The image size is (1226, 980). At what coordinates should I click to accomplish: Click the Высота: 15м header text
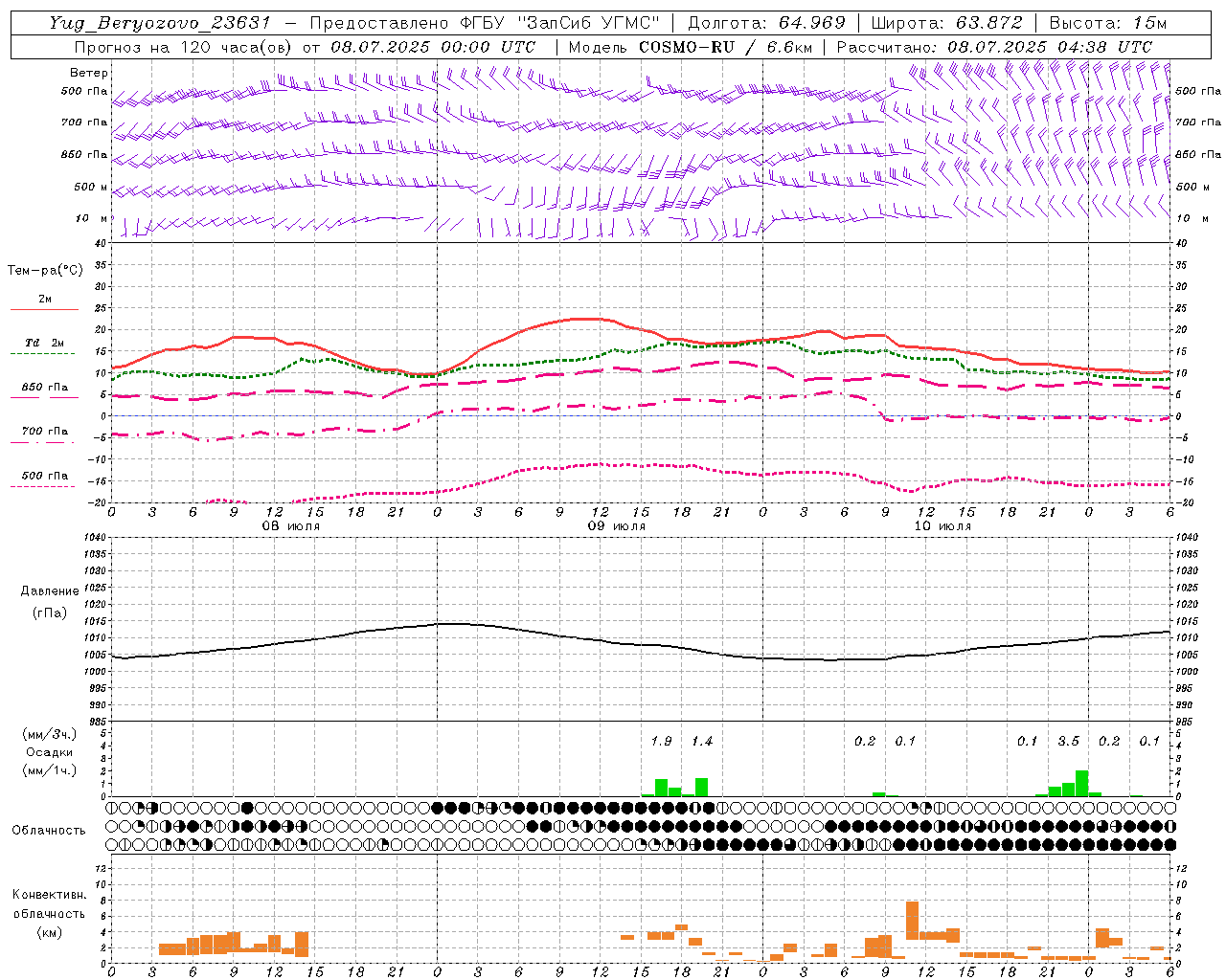pyautogui.click(x=1108, y=23)
